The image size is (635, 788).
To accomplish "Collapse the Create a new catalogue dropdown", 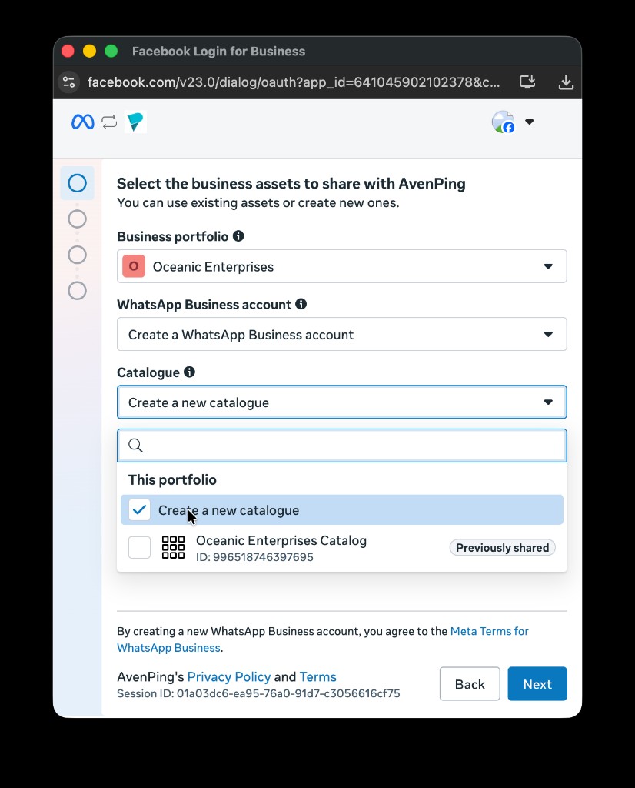I will pos(342,402).
